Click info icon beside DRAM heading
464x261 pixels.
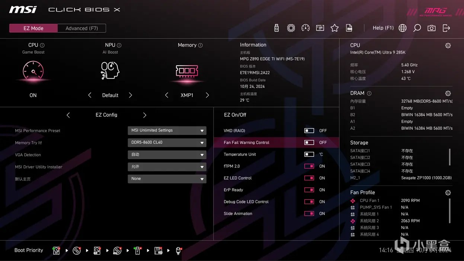point(369,93)
